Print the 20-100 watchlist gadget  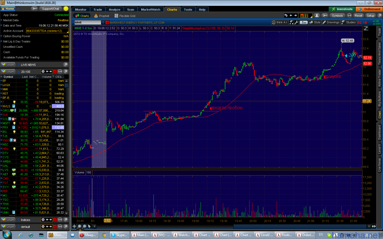tap(60, 71)
